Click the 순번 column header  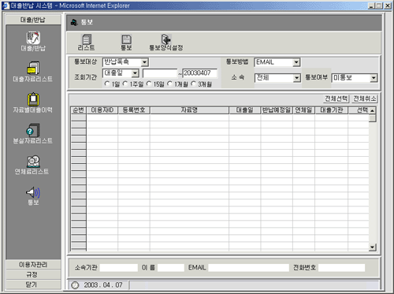click(79, 110)
